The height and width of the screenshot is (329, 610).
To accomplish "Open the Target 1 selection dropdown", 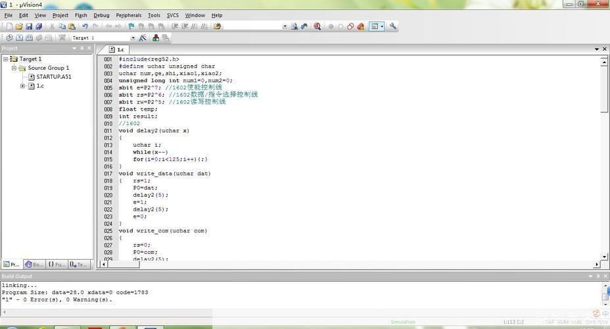I will [133, 38].
